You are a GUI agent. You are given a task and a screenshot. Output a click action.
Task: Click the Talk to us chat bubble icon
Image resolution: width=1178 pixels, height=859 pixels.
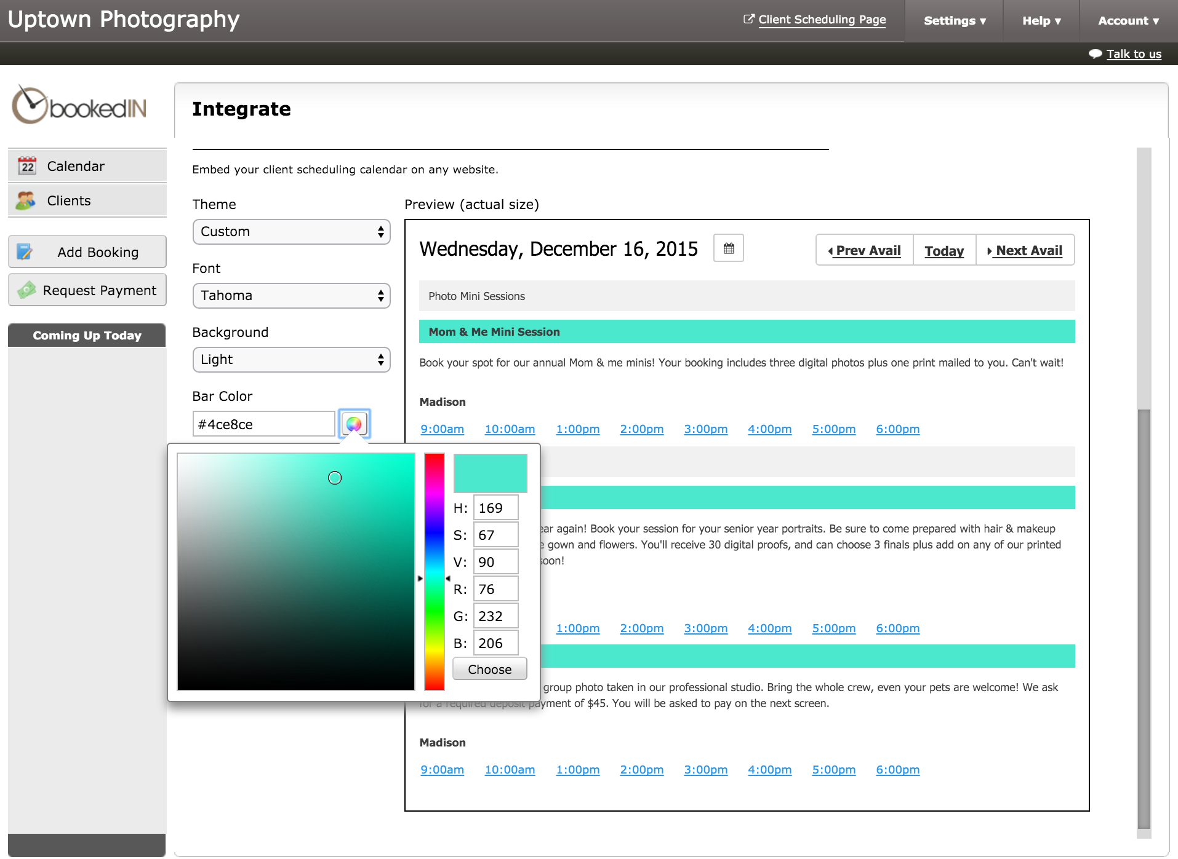pos(1095,54)
